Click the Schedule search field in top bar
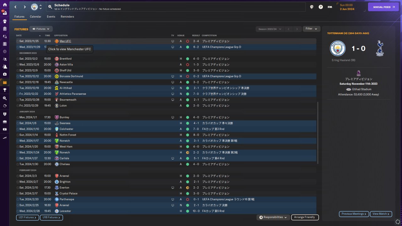 (x=176, y=7)
